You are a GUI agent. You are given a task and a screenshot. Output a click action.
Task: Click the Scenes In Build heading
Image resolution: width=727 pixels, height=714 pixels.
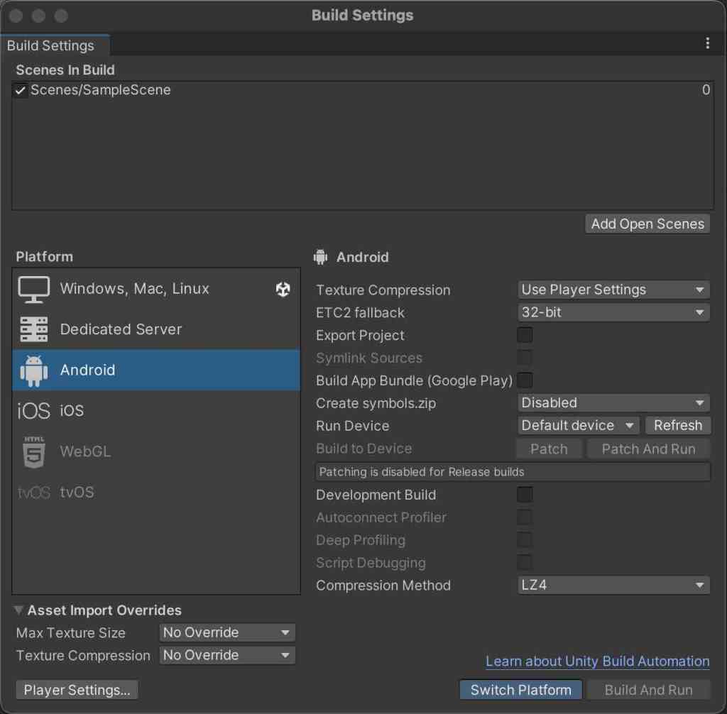click(65, 70)
